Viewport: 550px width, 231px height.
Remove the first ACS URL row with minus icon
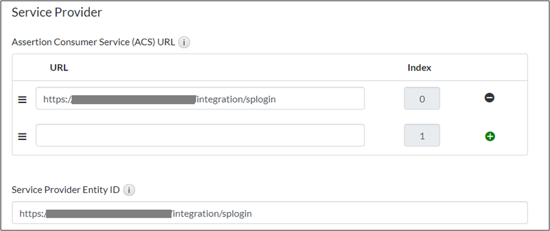pos(489,98)
